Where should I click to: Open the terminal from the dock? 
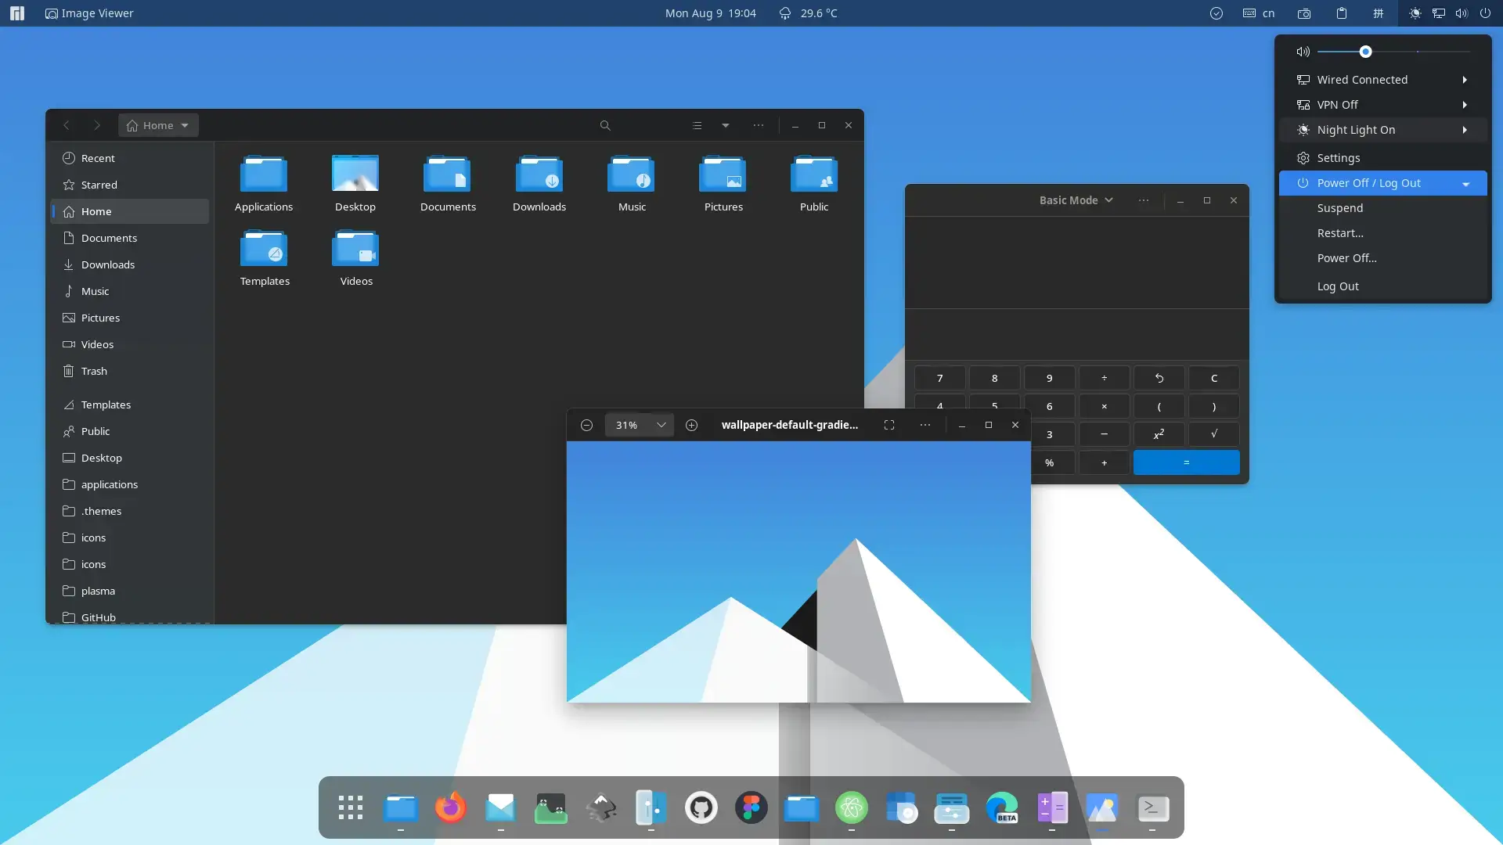1153,808
